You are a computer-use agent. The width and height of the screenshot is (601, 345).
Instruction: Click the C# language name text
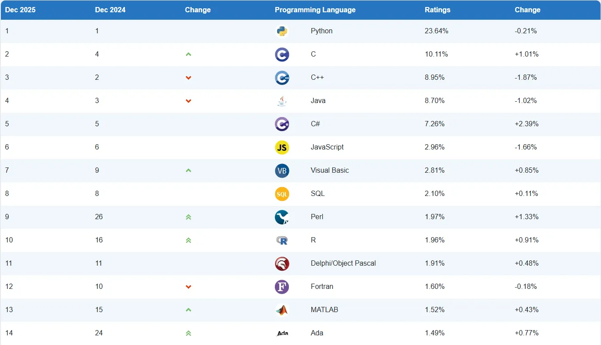(x=315, y=124)
